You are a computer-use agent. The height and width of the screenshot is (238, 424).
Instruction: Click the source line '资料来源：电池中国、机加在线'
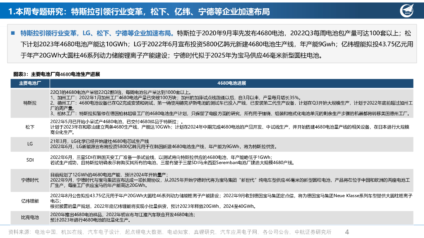pos(170,232)
